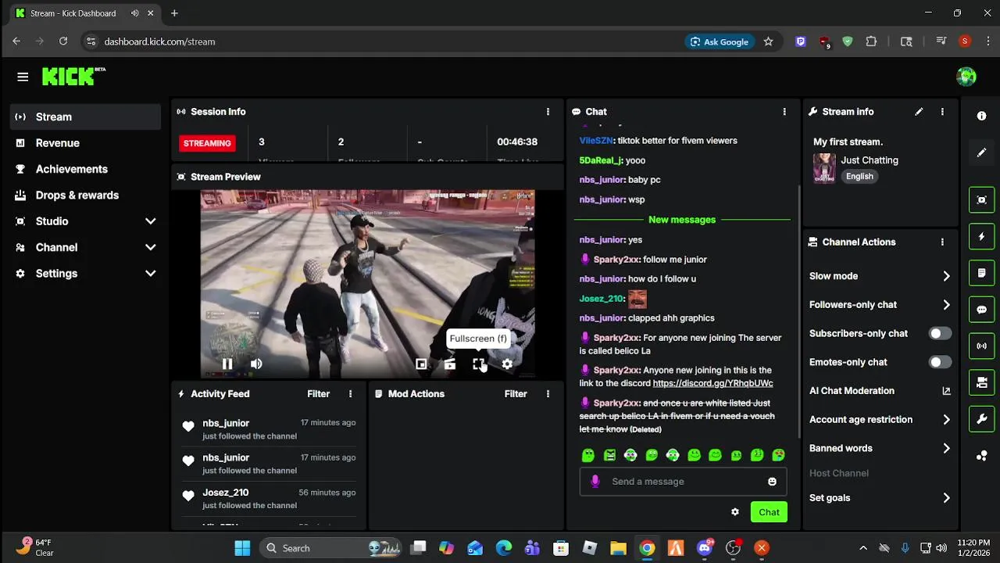The image size is (1000, 563).
Task: Open Windows Start menu
Action: (x=242, y=548)
